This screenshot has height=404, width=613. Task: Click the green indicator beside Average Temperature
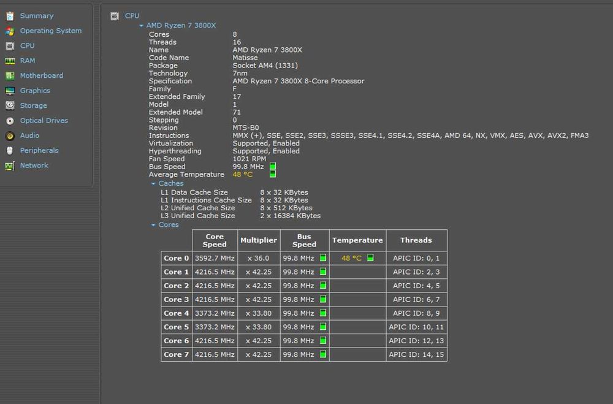273,174
